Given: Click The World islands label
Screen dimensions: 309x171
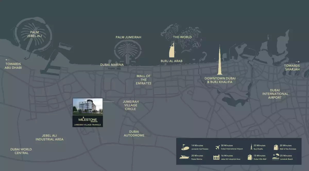Looking at the screenshot, I should [x=182, y=37].
